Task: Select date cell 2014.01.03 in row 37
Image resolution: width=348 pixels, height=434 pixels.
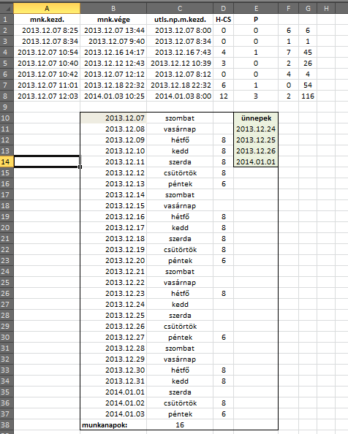Action: pyautogui.click(x=113, y=414)
